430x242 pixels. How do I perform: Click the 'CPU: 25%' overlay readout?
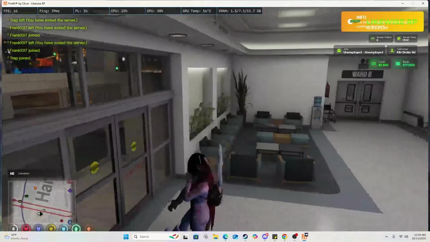click(x=119, y=11)
